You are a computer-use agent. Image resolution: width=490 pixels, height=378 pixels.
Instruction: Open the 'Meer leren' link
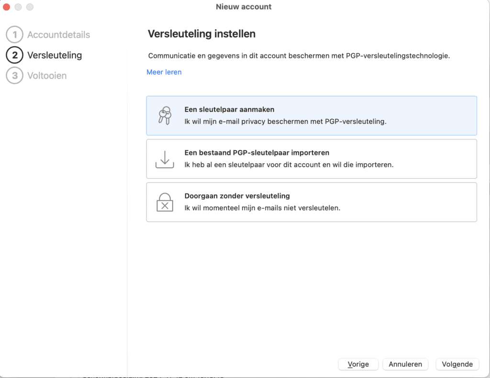tap(164, 72)
